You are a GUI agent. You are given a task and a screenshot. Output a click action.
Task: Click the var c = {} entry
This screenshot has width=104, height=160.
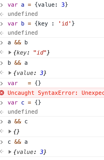click(x=24, y=103)
